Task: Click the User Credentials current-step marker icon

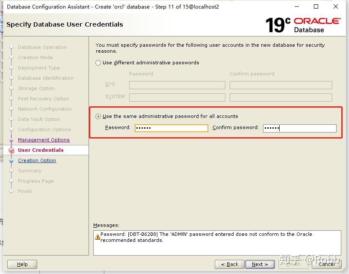Action: pyautogui.click(x=12, y=151)
